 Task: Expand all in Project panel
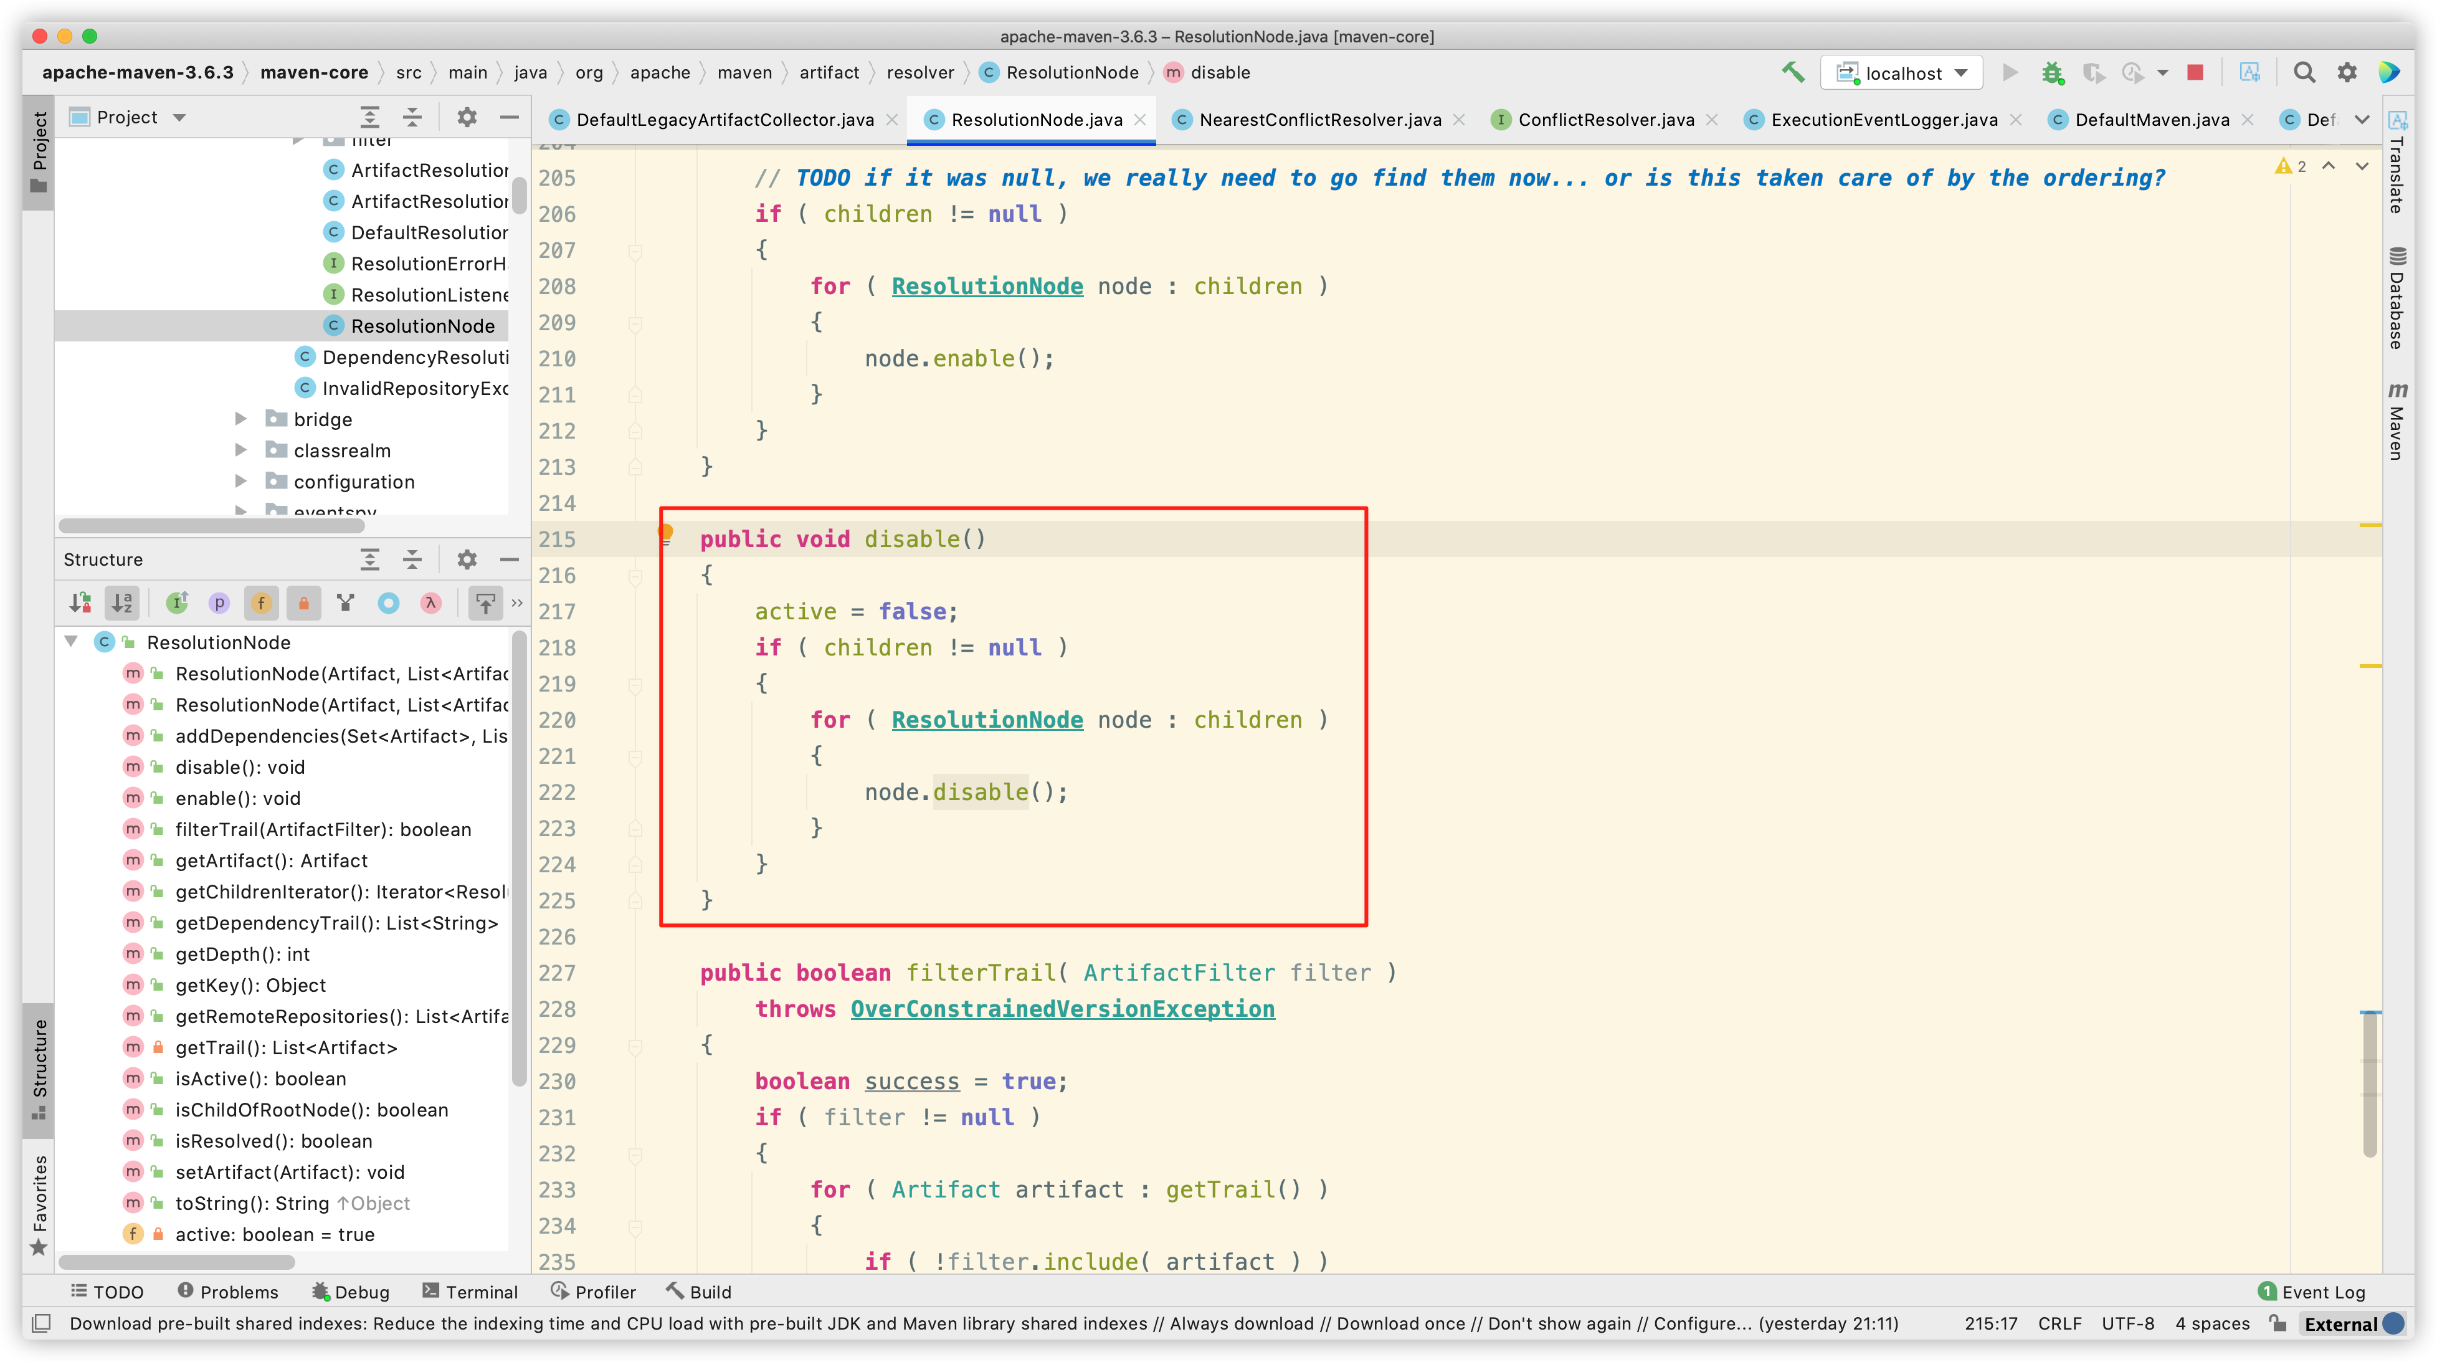pos(370,117)
